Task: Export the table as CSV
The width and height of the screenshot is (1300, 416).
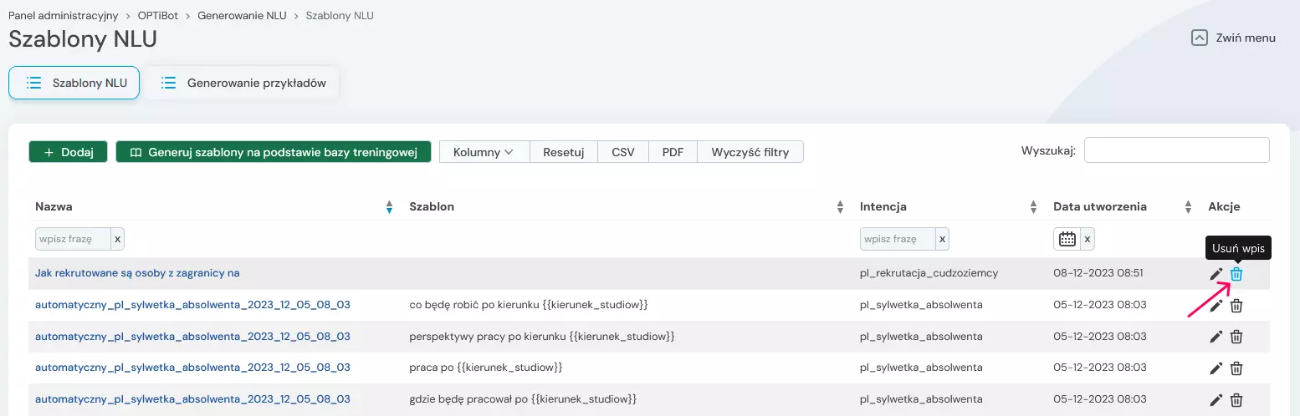Action: pos(623,152)
